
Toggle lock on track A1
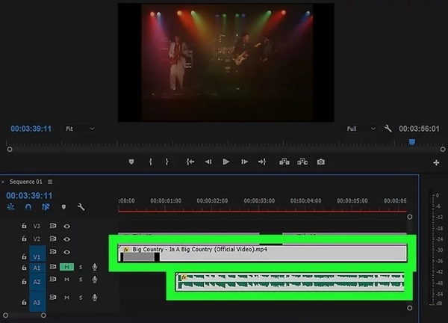point(25,268)
